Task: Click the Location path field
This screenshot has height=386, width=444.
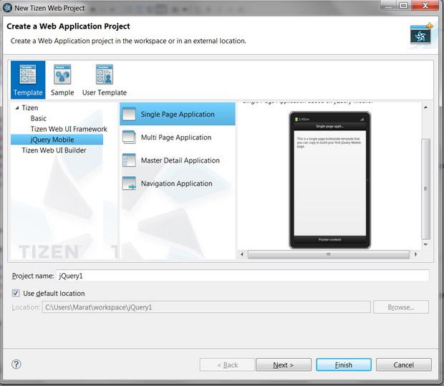Action: 206,307
